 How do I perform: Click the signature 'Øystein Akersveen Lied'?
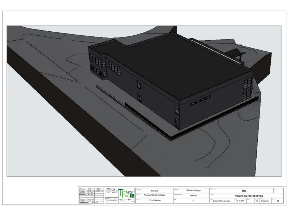(x=222, y=201)
